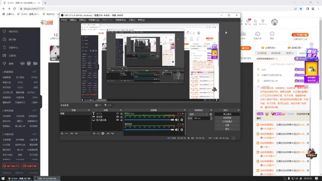The image size is (322, 181).
Task: Click the transition duration input field
Action: click(x=201, y=118)
